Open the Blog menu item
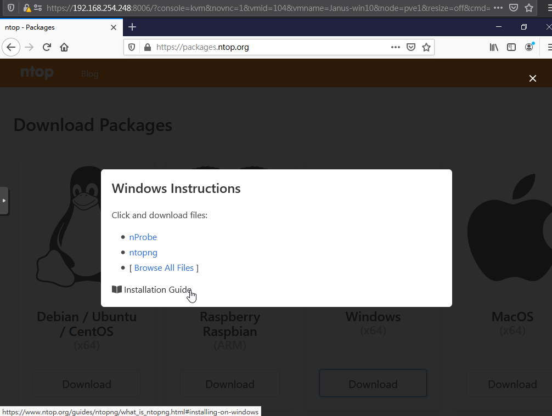Screen dimensions: 552x416 (x=90, y=74)
